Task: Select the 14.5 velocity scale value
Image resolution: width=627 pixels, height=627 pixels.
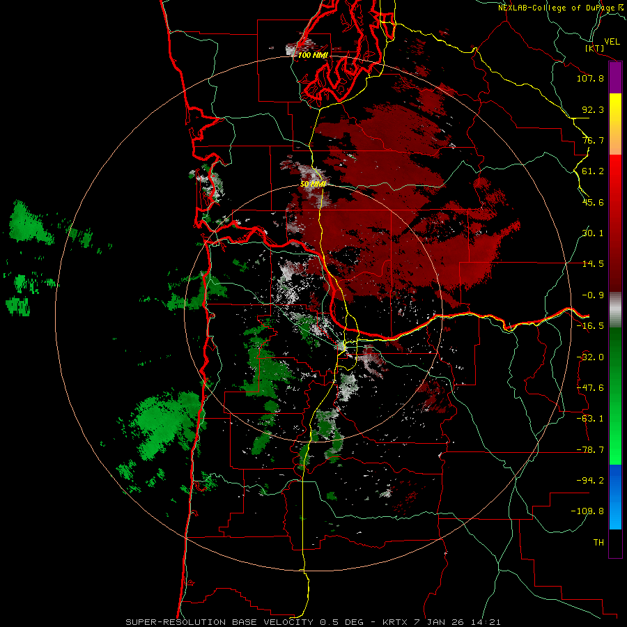Action: 593,264
